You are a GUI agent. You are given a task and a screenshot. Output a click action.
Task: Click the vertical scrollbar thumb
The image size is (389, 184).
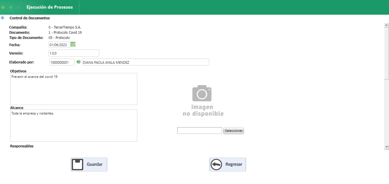pos(387,53)
